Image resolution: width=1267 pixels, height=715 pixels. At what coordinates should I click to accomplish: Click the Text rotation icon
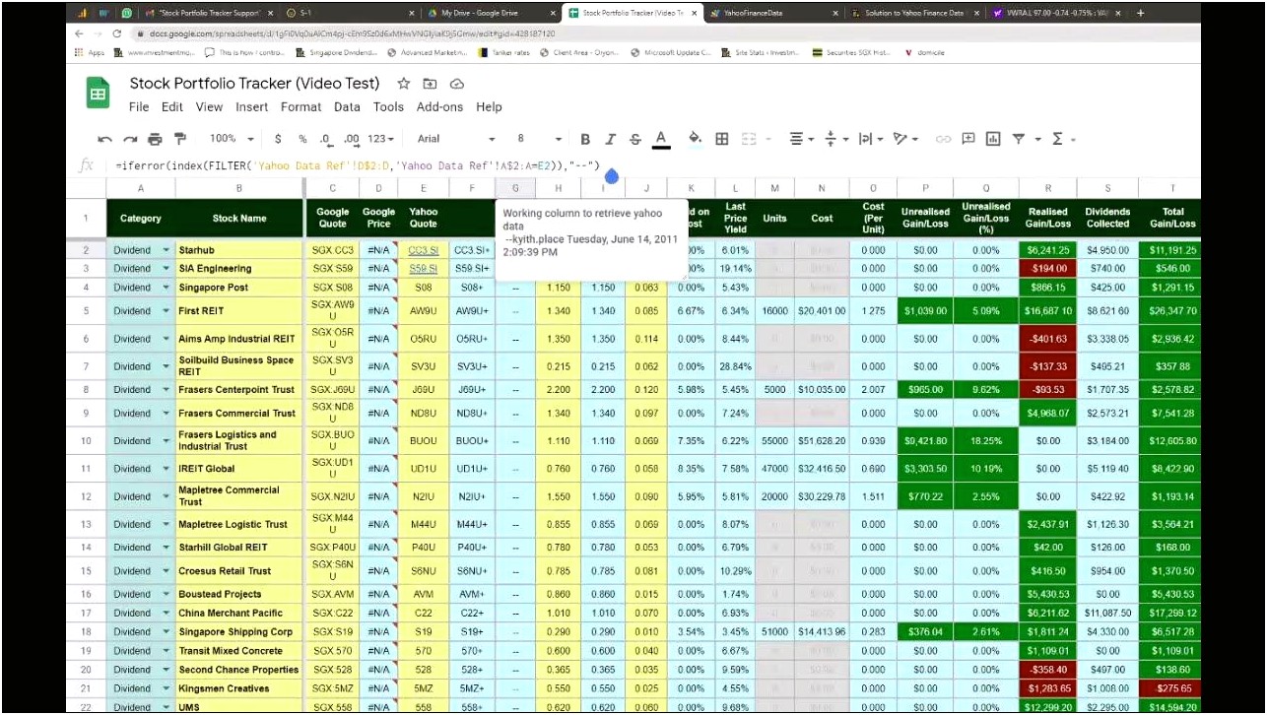tap(899, 139)
